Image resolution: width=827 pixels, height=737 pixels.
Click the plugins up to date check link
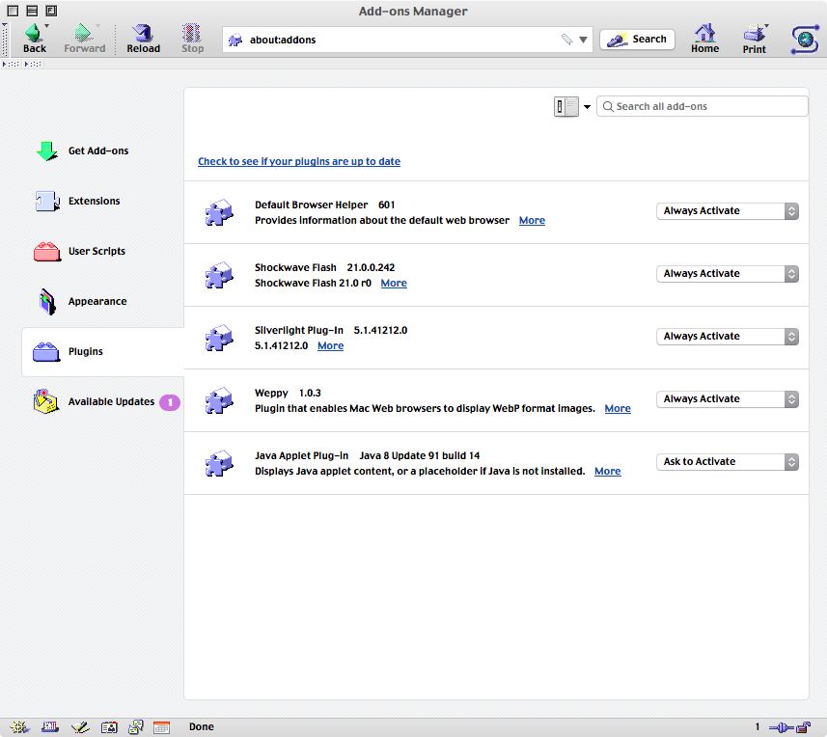pos(298,162)
